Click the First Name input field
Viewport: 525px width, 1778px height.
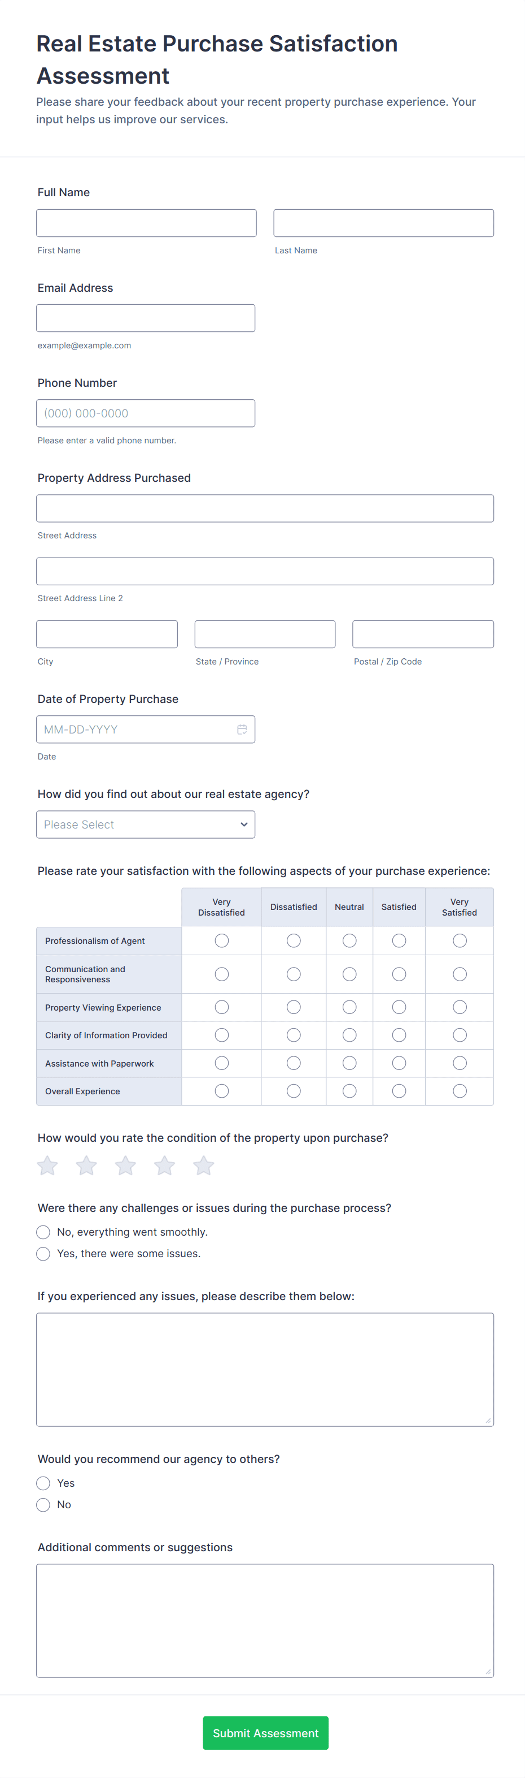coord(146,223)
